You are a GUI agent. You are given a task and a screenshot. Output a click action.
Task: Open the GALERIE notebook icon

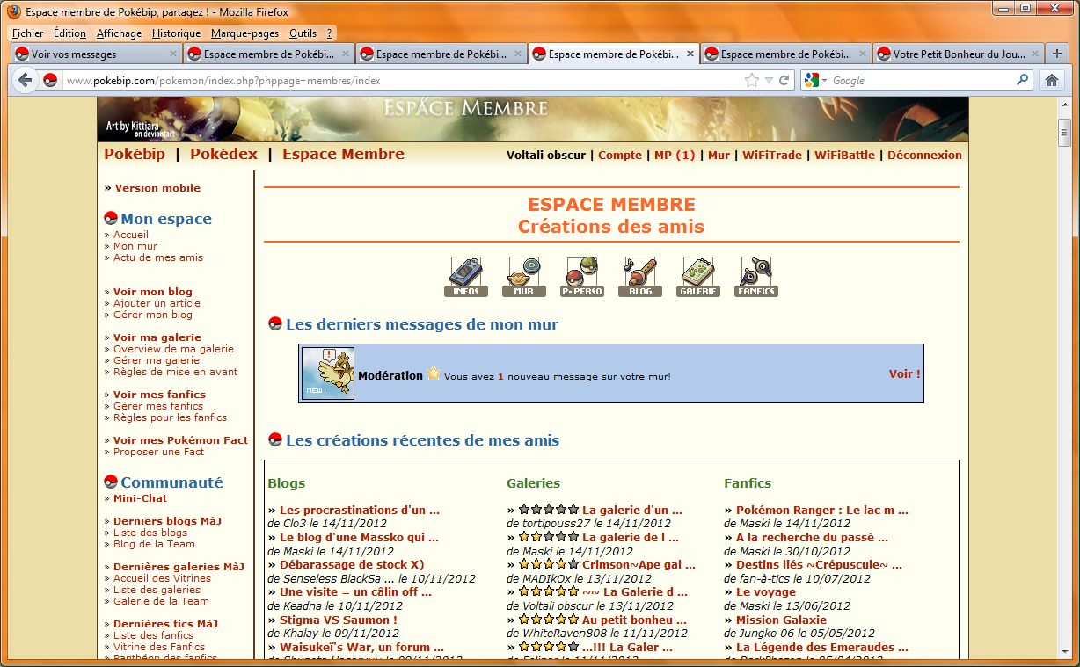pos(698,277)
